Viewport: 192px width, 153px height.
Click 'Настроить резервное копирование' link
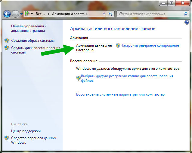point(150,45)
